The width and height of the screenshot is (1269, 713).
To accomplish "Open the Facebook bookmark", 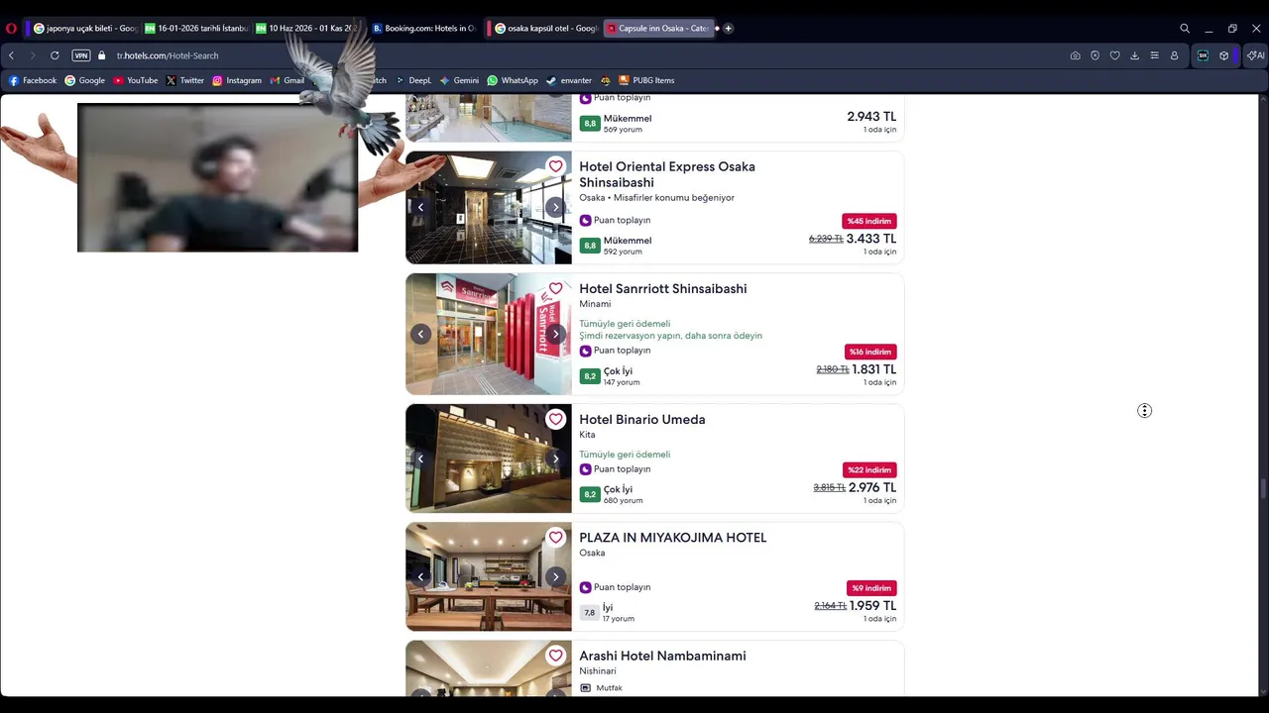I will (33, 80).
